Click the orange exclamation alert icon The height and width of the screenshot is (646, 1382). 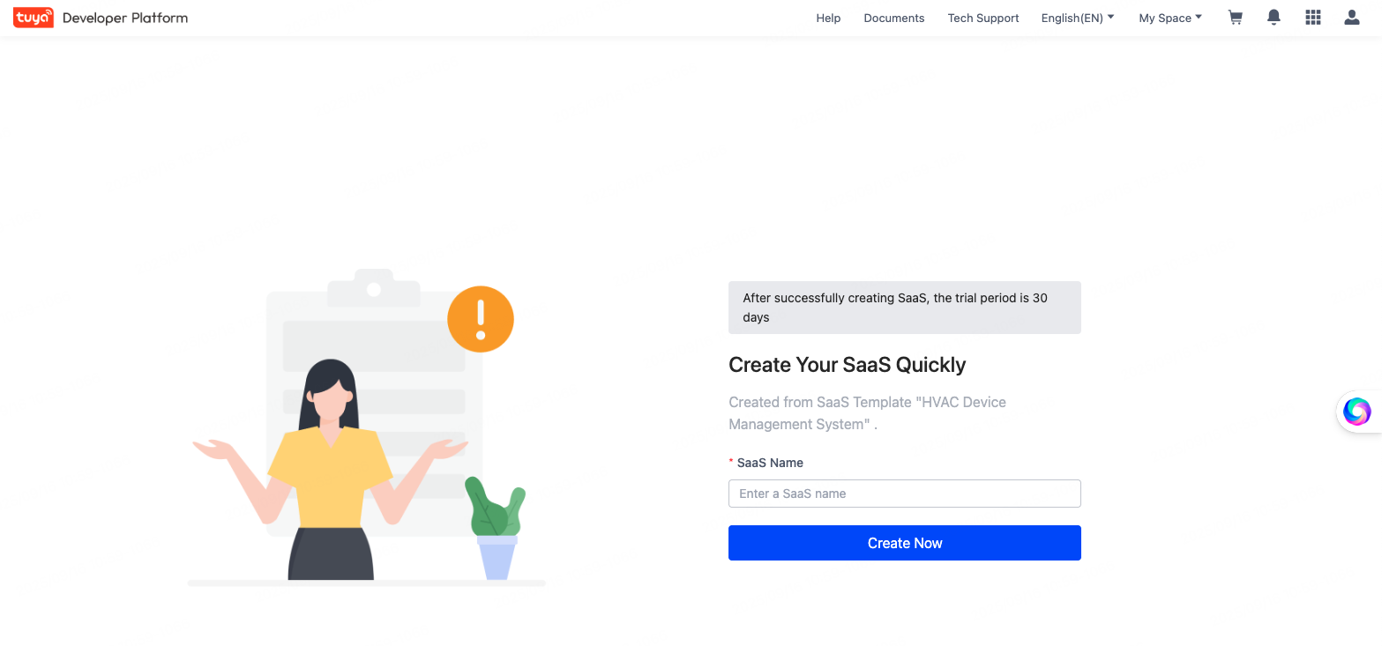(x=481, y=318)
